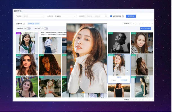Select page 5 in bottom pagination

pyautogui.click(x=149, y=100)
